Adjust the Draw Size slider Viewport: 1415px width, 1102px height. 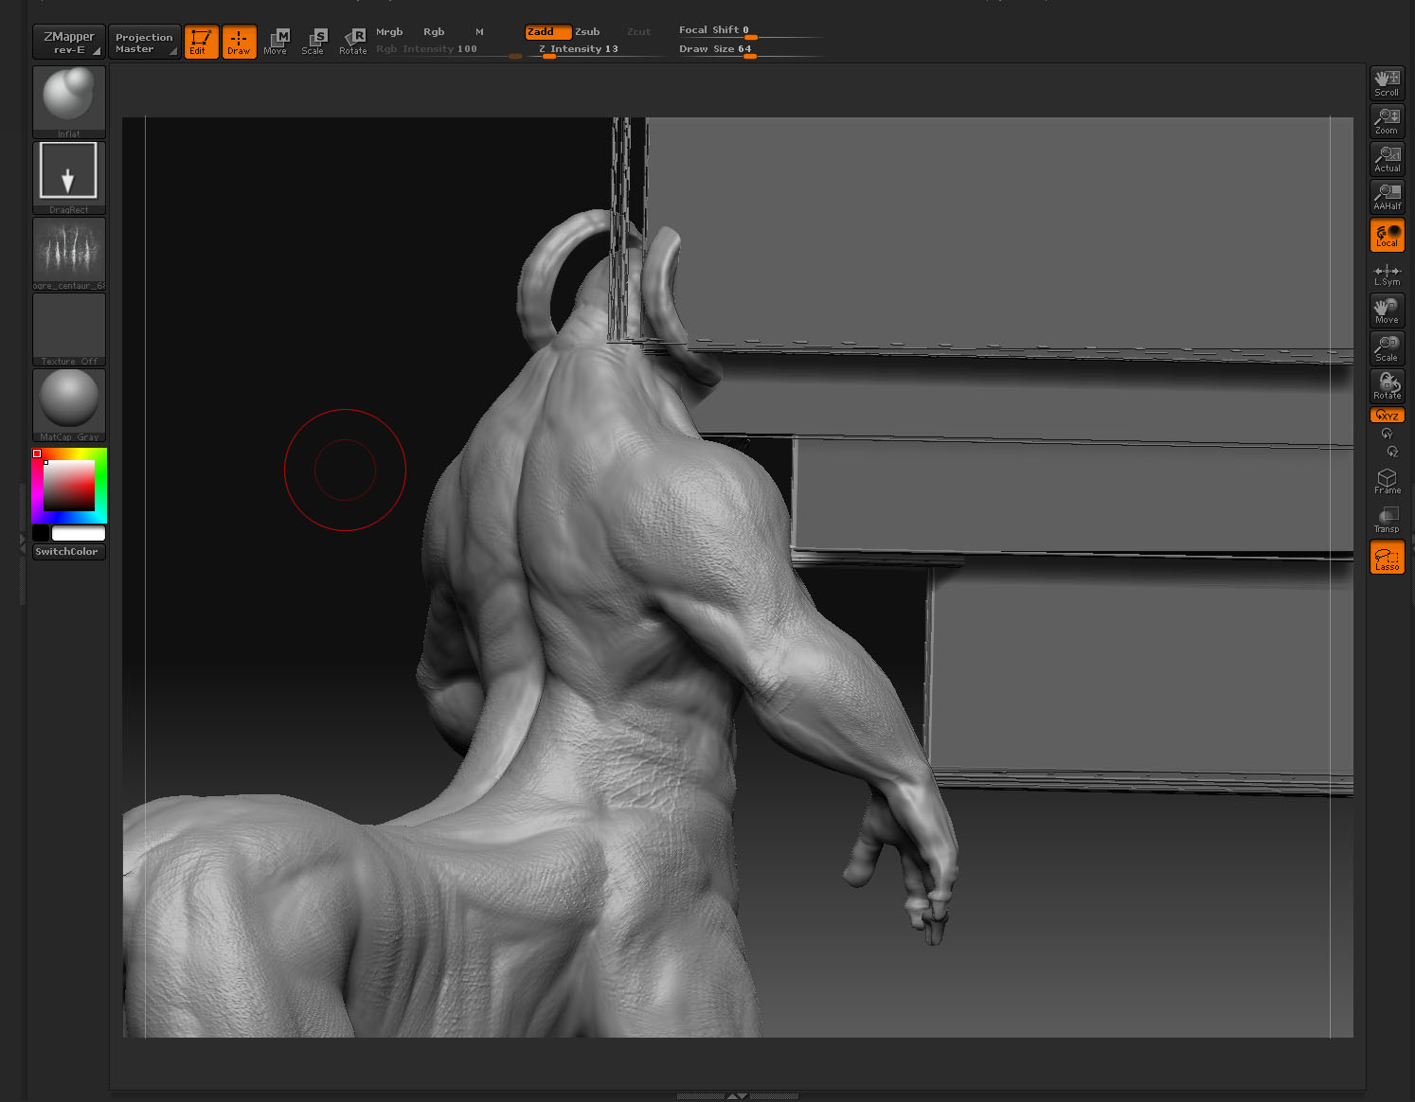coord(749,56)
